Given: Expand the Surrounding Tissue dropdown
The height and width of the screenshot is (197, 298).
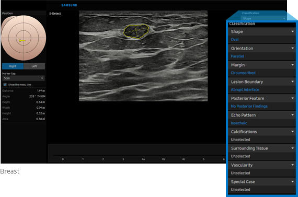Looking at the screenshot, I should tap(262, 148).
